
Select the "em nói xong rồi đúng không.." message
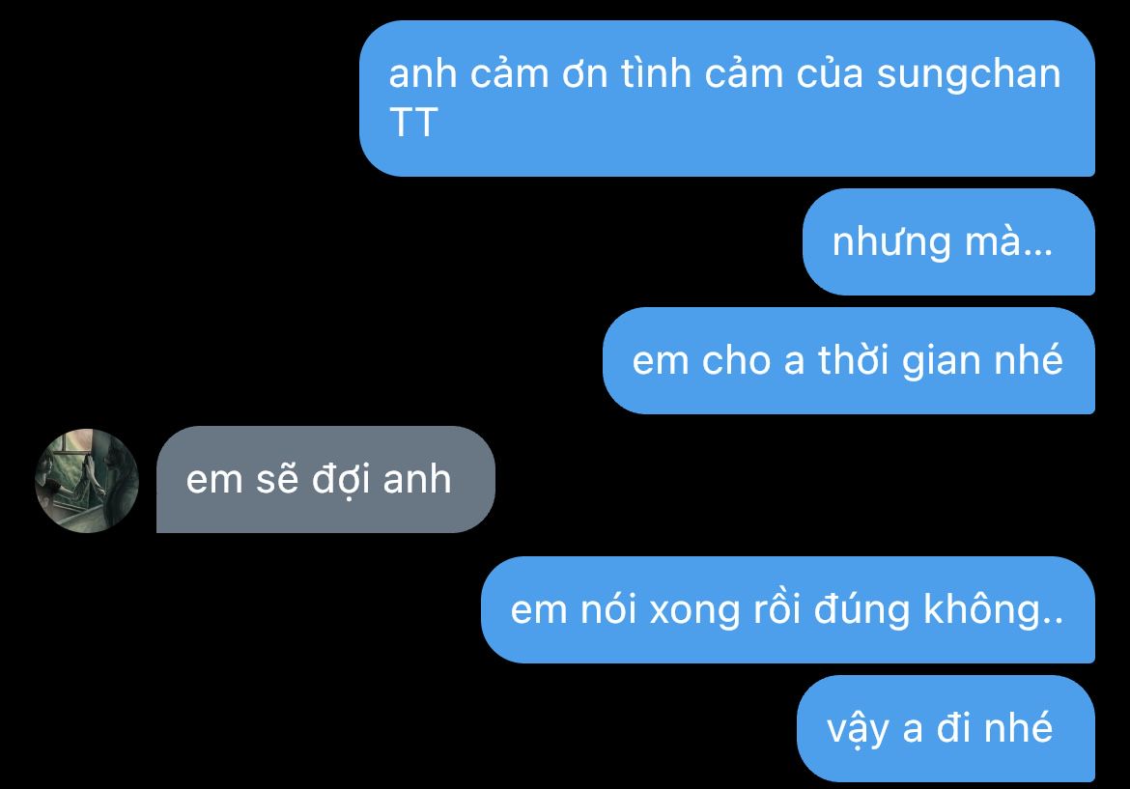pyautogui.click(x=788, y=609)
